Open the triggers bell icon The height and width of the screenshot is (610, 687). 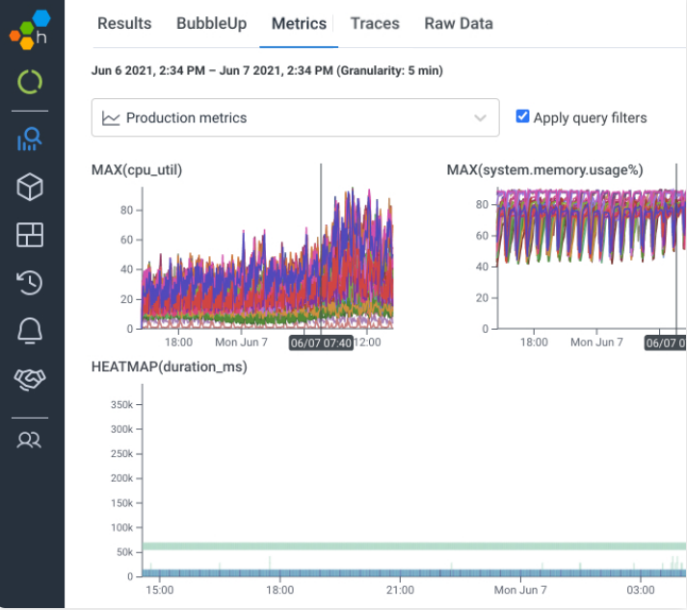(x=30, y=331)
